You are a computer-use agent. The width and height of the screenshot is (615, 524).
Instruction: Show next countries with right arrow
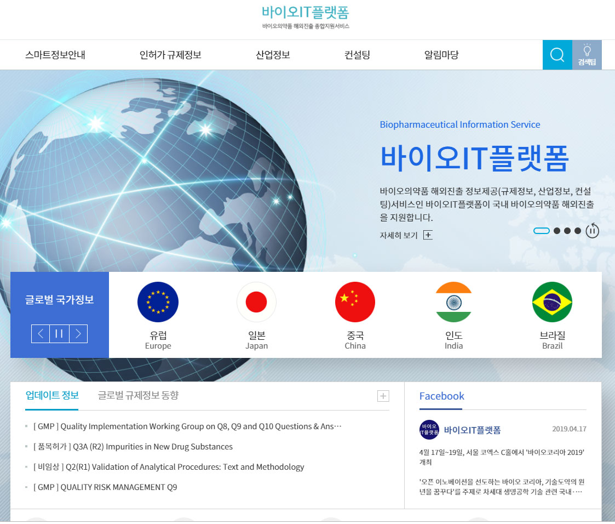pyautogui.click(x=78, y=333)
